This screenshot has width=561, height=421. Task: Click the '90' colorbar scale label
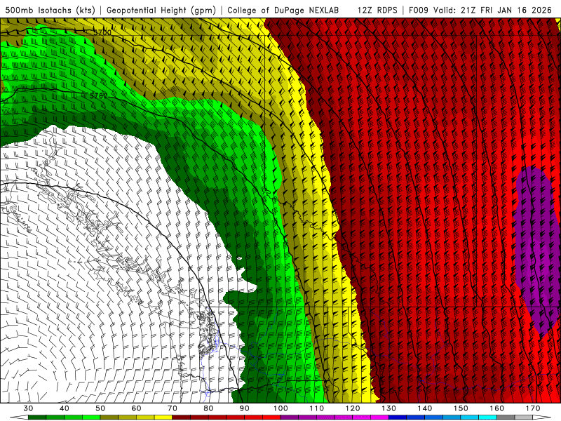coord(245,408)
